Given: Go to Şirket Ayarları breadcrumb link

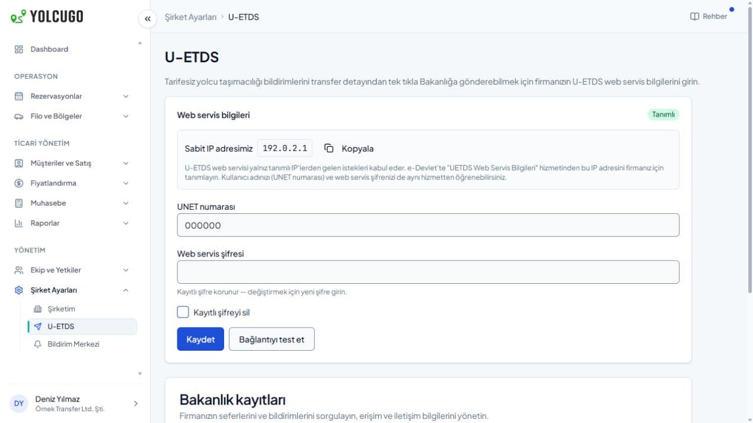Looking at the screenshot, I should point(190,17).
